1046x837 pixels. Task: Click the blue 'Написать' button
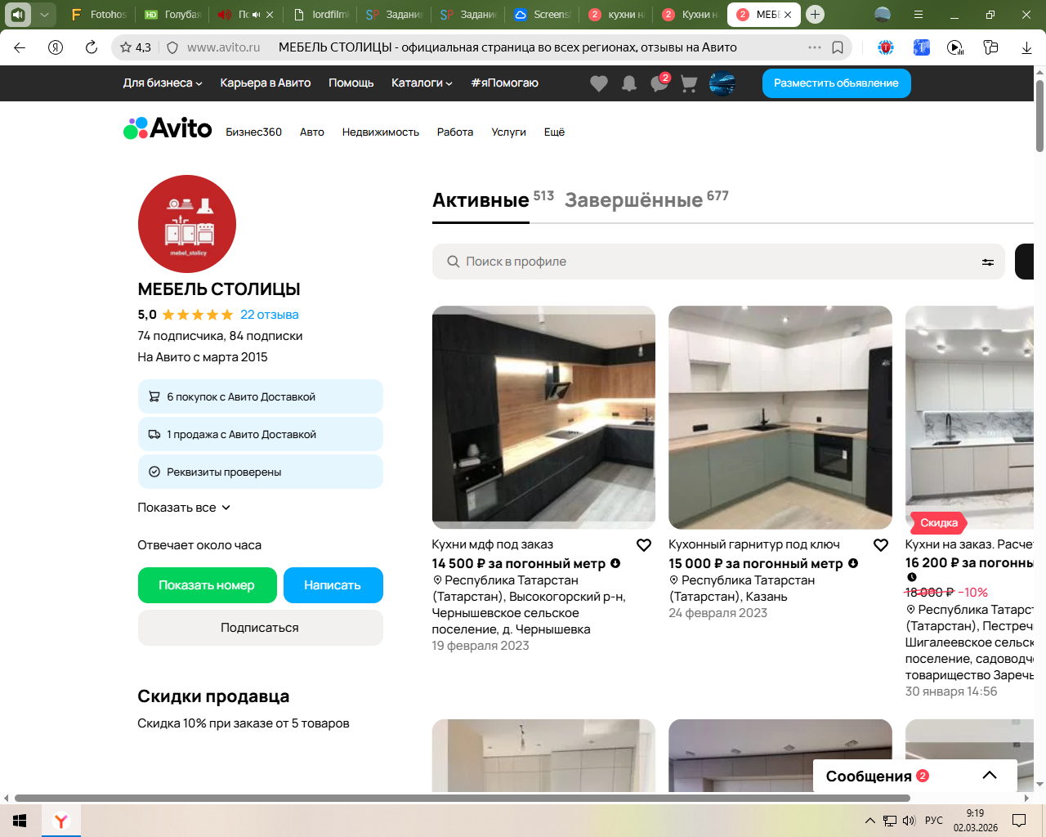click(333, 585)
